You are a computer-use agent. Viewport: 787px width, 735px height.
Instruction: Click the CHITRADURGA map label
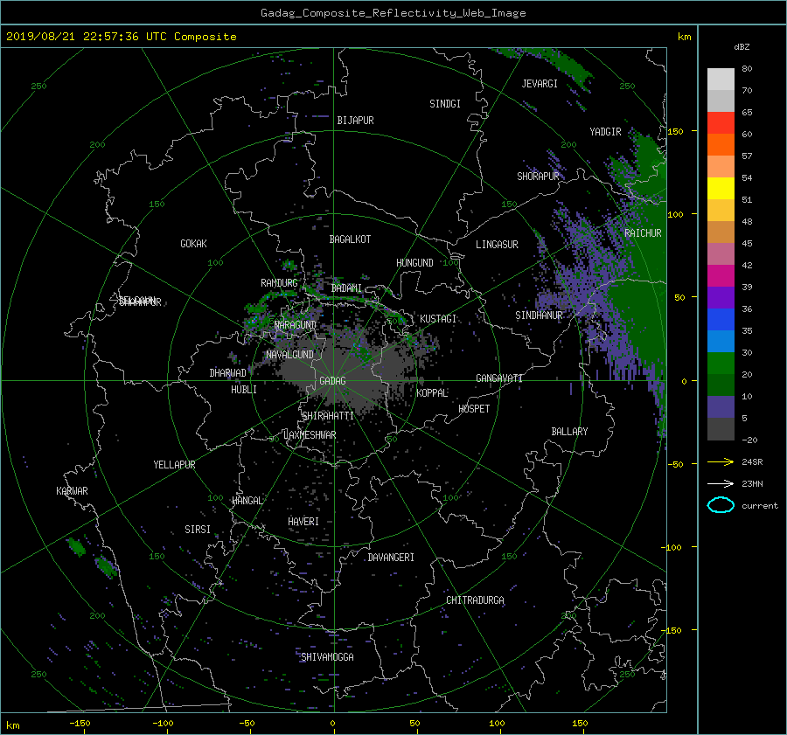point(475,600)
